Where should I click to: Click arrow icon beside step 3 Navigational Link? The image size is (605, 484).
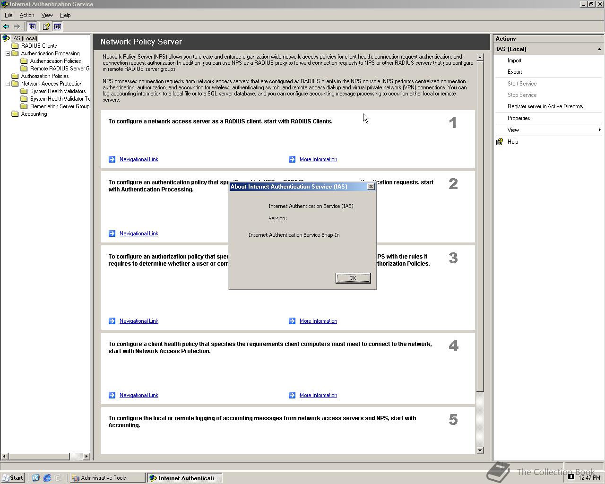tap(112, 321)
